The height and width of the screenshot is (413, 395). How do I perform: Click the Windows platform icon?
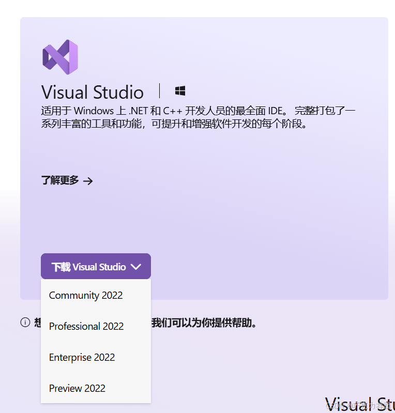tap(180, 91)
